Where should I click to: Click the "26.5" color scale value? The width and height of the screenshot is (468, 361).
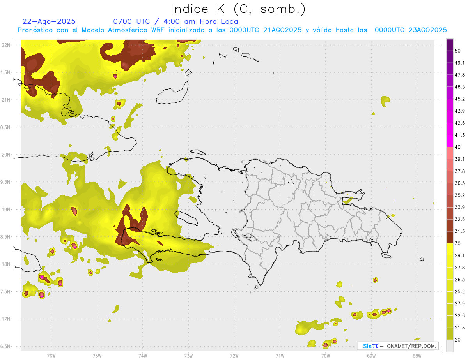click(x=460, y=280)
